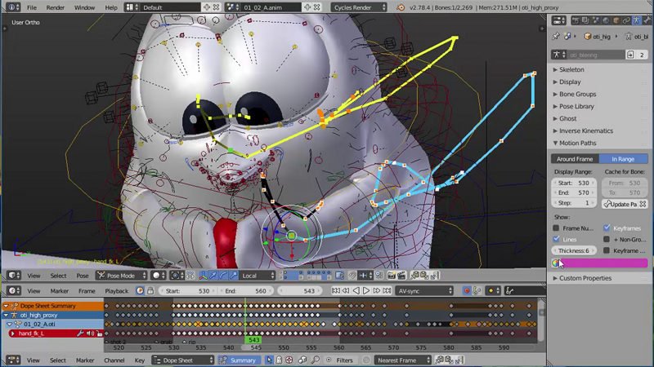Image resolution: width=654 pixels, height=367 pixels.
Task: Select the Around Frame option
Action: tap(575, 159)
